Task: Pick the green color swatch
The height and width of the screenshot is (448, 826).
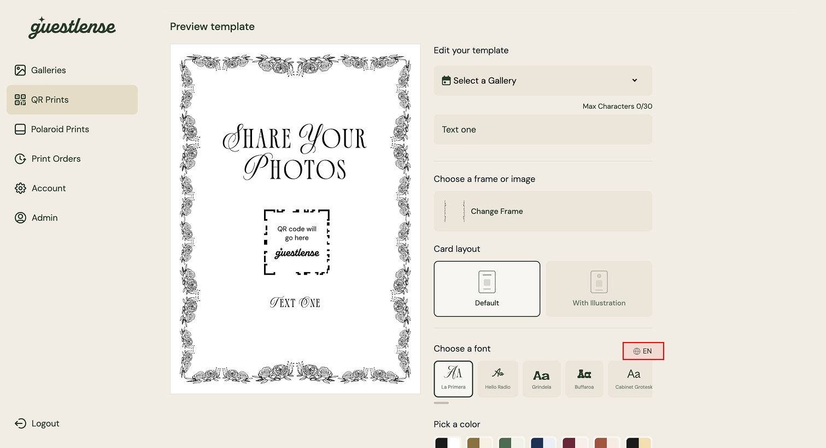Action: 511,442
